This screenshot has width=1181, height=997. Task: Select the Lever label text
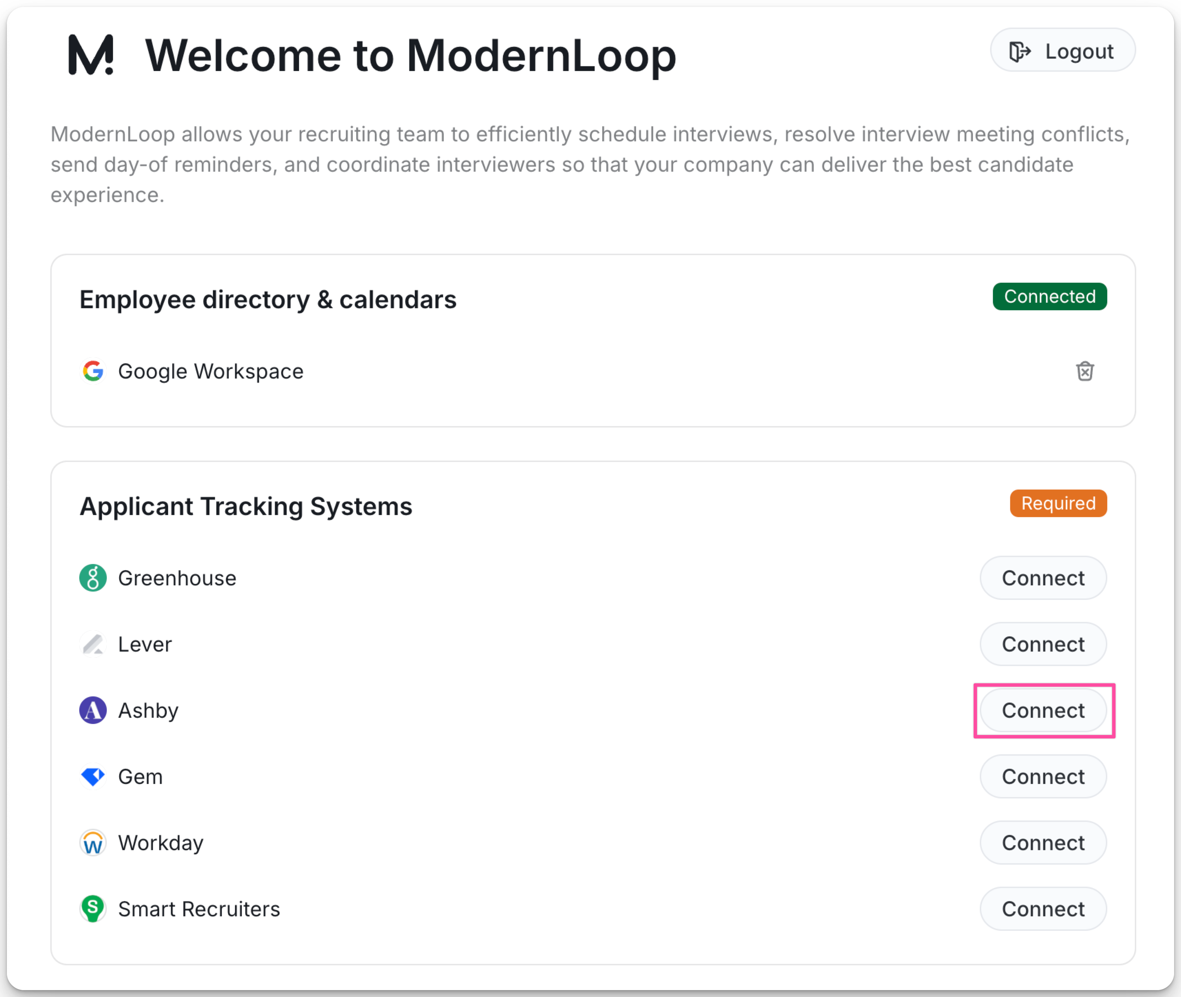pos(145,644)
